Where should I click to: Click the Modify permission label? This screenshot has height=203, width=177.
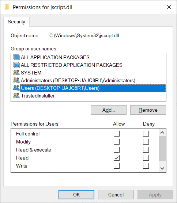23,142
